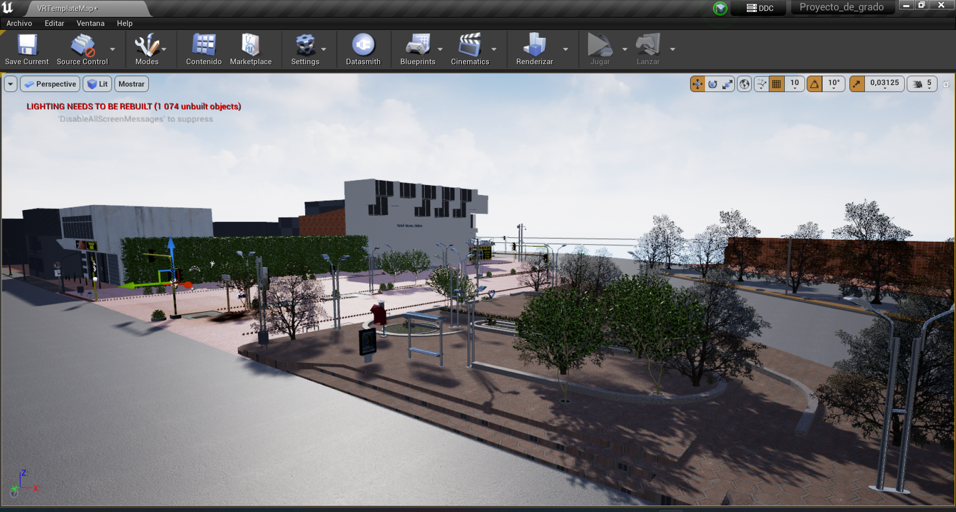The width and height of the screenshot is (956, 512).
Task: Expand the viewport options arrow menu
Action: click(x=10, y=84)
